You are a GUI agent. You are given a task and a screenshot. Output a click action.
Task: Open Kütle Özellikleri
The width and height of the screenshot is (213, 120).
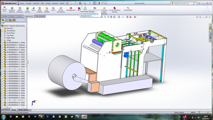pyautogui.click(x=40, y=10)
